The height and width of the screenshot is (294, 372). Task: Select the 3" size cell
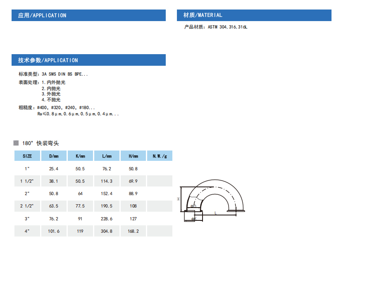pyautogui.click(x=27, y=219)
